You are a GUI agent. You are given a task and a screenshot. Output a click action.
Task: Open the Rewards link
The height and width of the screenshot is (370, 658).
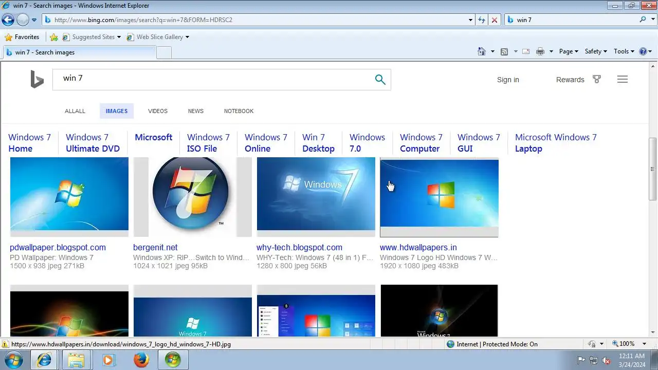click(570, 80)
